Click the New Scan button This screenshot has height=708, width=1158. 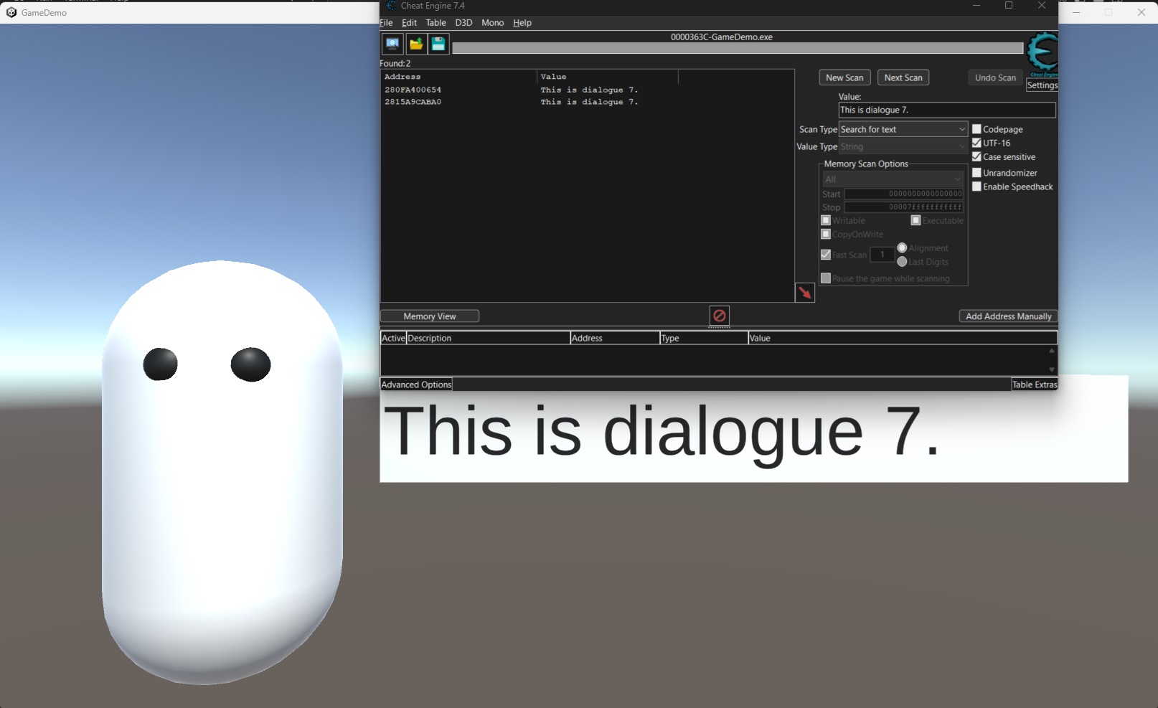tap(844, 77)
